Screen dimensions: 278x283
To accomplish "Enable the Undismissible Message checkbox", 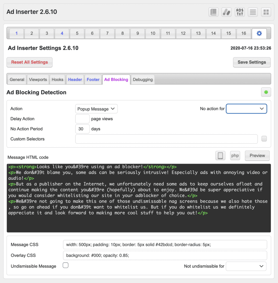I will pyautogui.click(x=66, y=265).
